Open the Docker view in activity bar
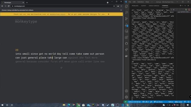The image size is (191, 107). click(x=127, y=56)
